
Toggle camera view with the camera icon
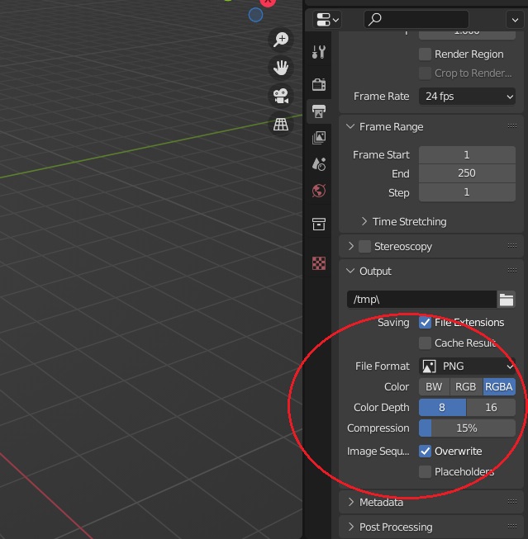click(x=282, y=96)
